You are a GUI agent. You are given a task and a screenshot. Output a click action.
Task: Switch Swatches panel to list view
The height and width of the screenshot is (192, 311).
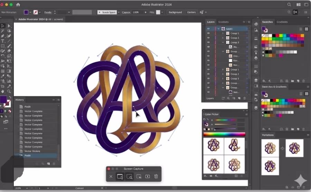tap(301, 29)
